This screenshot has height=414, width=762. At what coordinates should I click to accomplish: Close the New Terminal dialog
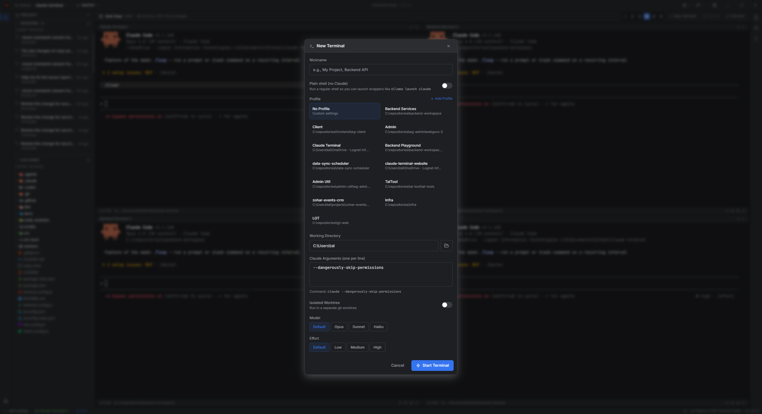448,46
